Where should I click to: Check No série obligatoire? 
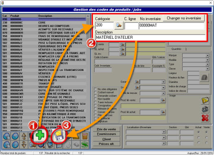click(x=95, y=89)
